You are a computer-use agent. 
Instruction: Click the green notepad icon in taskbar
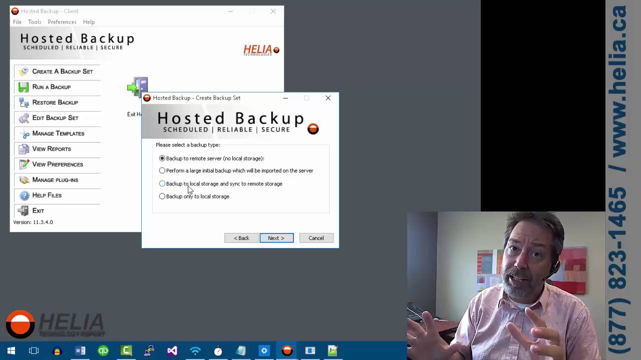click(333, 351)
